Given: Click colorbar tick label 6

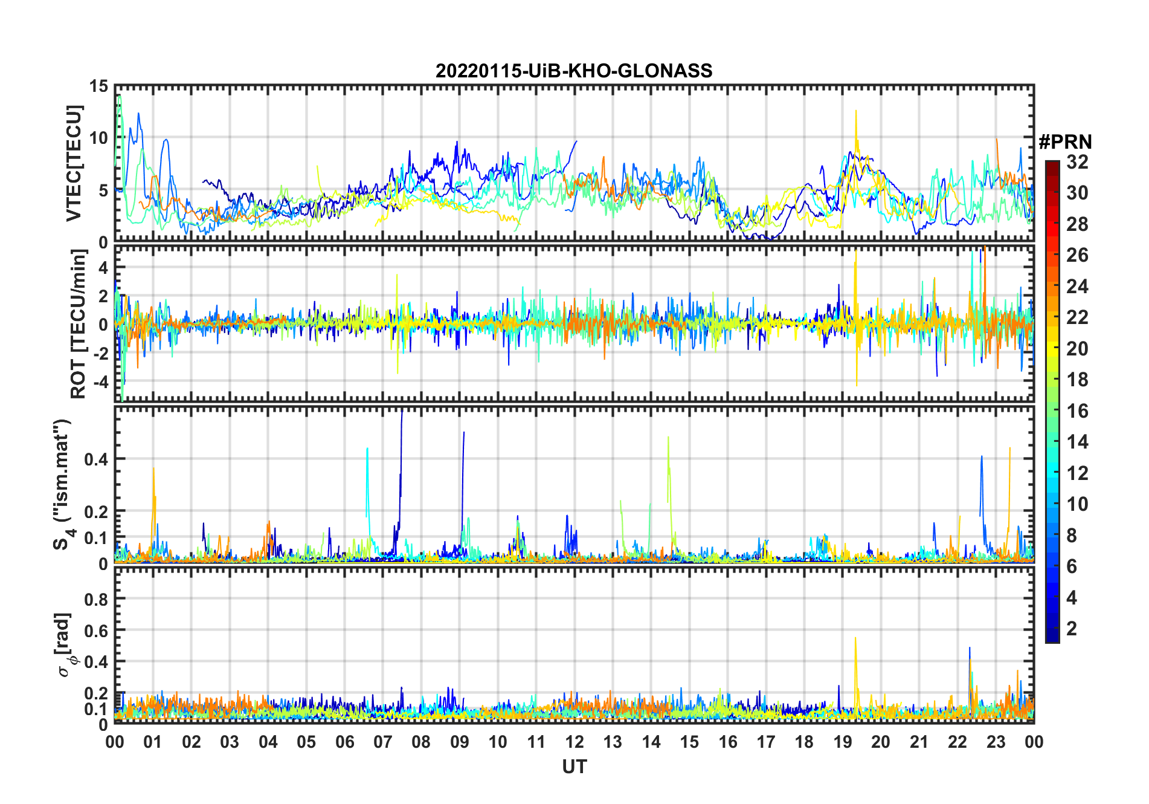Looking at the screenshot, I should pos(1072,566).
